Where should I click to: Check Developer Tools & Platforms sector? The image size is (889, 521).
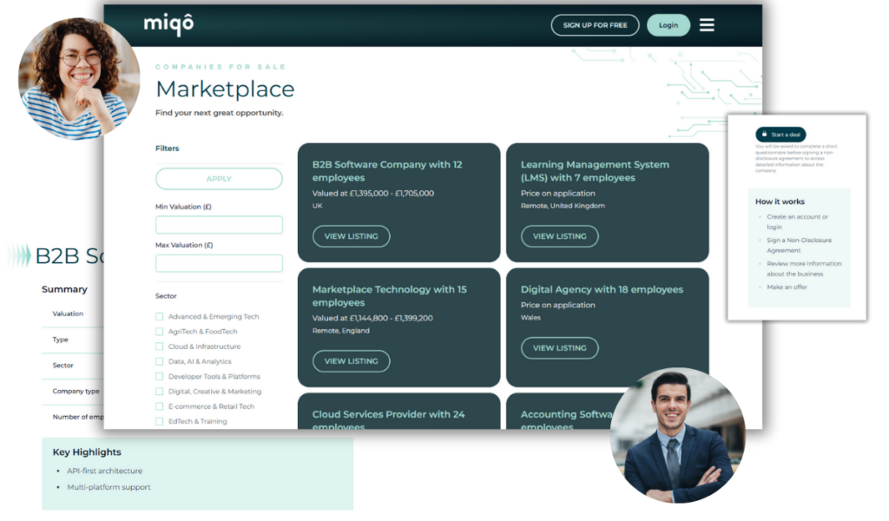click(x=160, y=377)
